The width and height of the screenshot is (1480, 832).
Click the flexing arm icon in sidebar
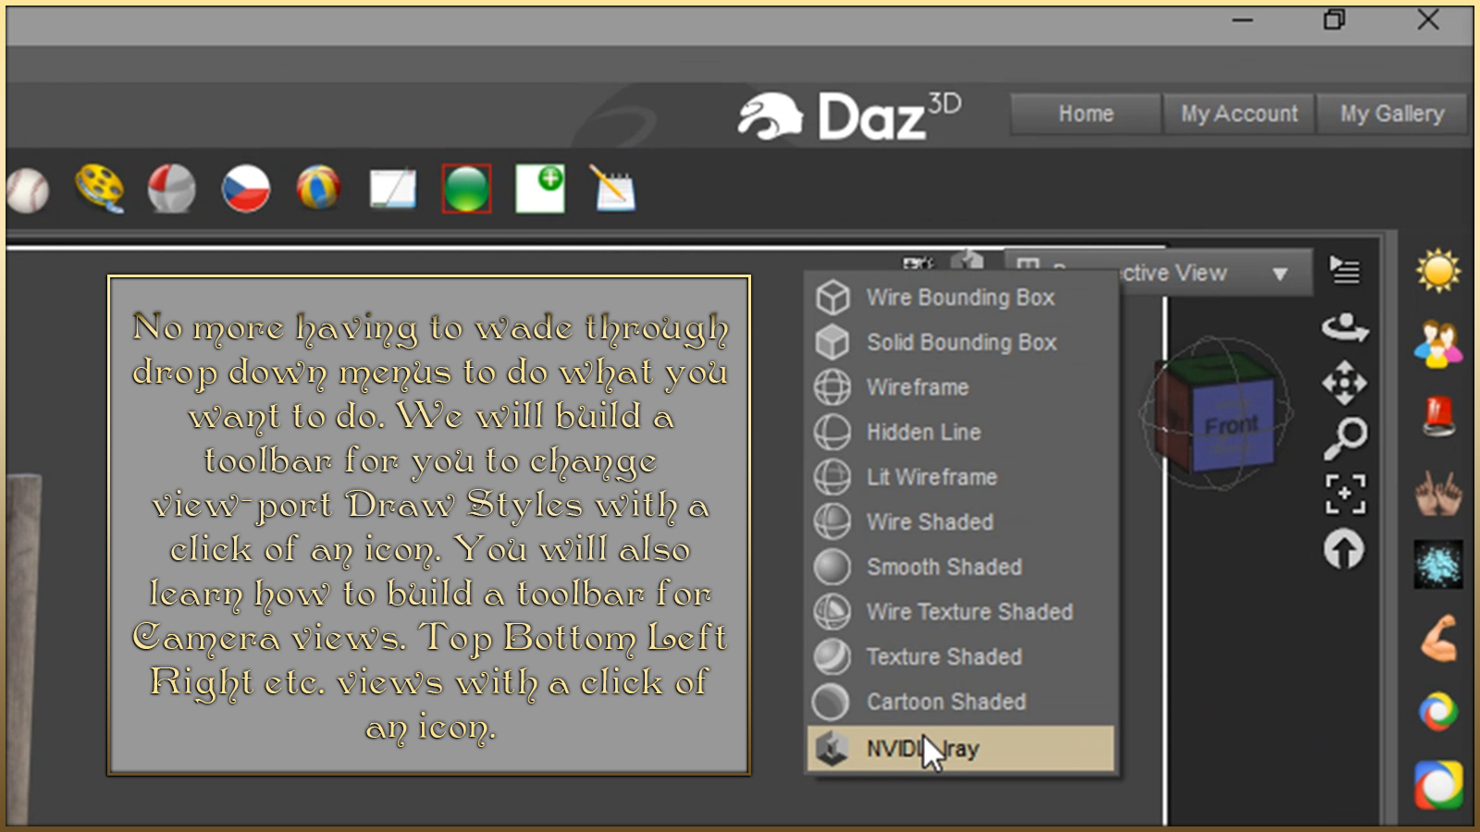point(1438,638)
